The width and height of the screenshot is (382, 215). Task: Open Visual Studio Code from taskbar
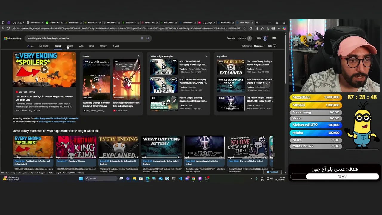(x=180, y=179)
